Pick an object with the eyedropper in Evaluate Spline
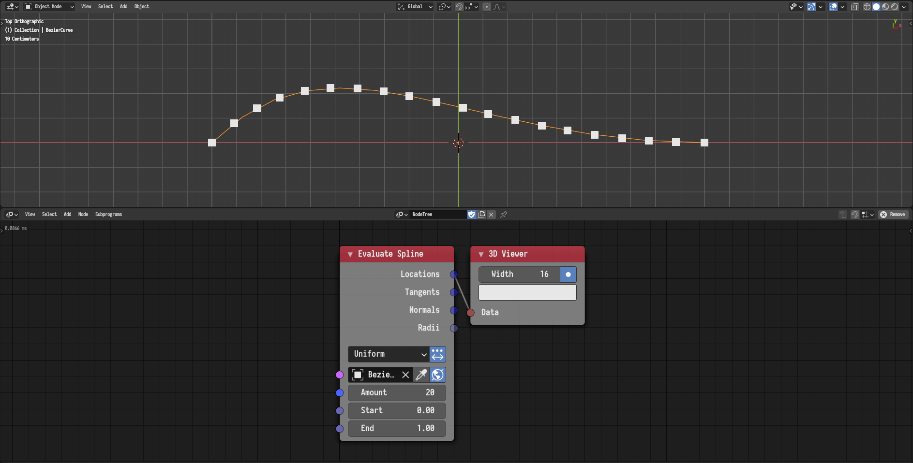Viewport: 913px width, 463px height. 420,375
